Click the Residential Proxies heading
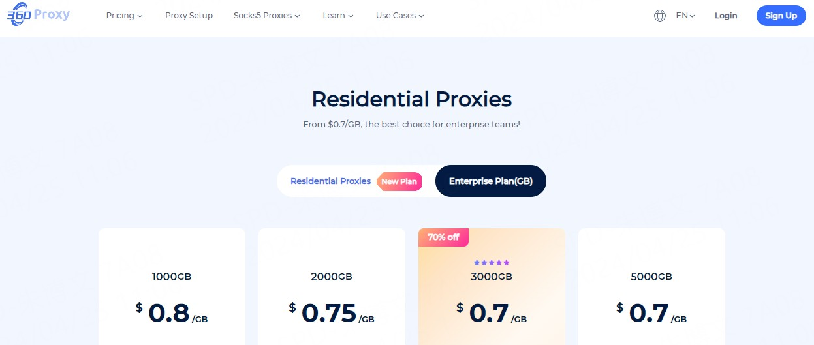 [411, 99]
